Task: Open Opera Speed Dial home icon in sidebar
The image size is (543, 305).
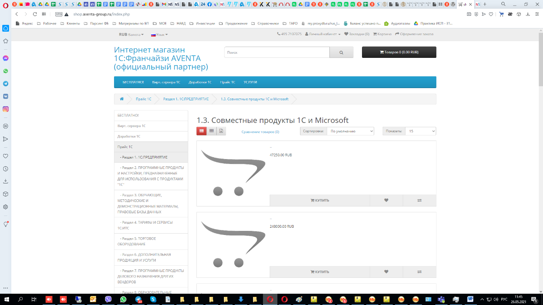Action: pos(6,28)
